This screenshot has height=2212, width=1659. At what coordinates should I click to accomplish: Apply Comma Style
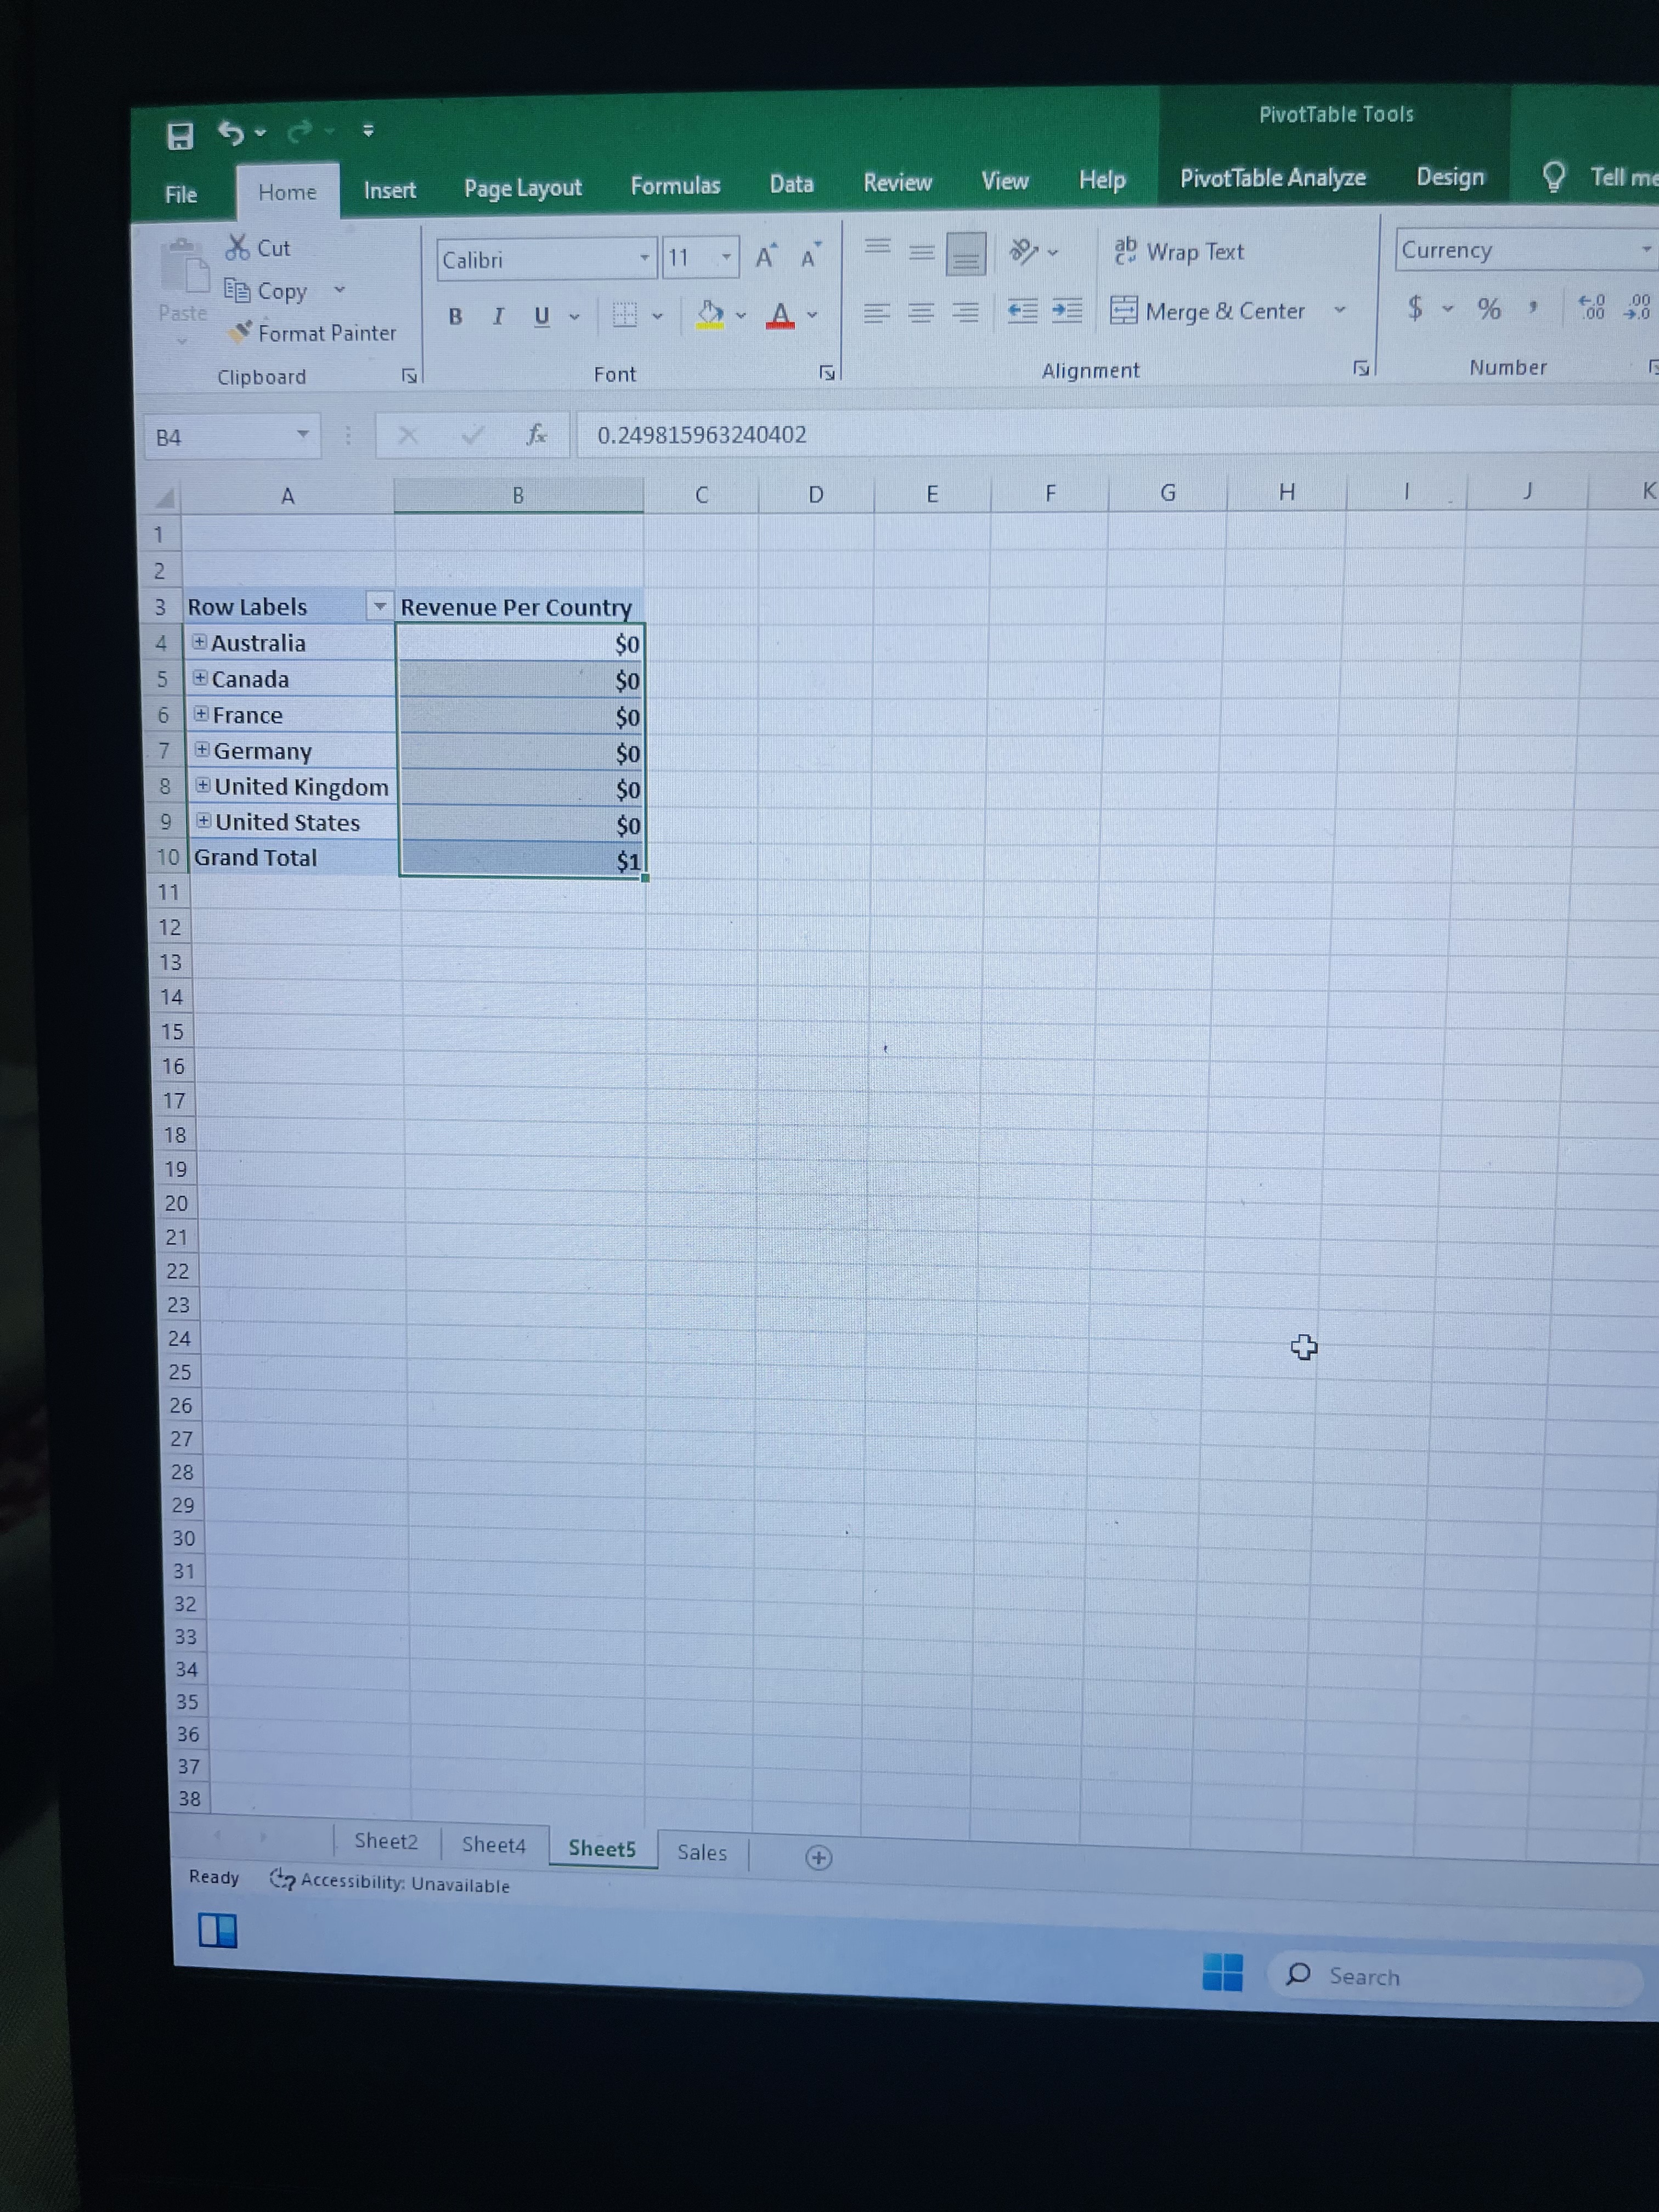pyautogui.click(x=1533, y=307)
